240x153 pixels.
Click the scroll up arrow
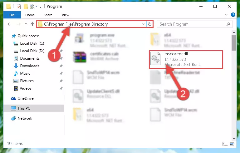click(x=234, y=32)
